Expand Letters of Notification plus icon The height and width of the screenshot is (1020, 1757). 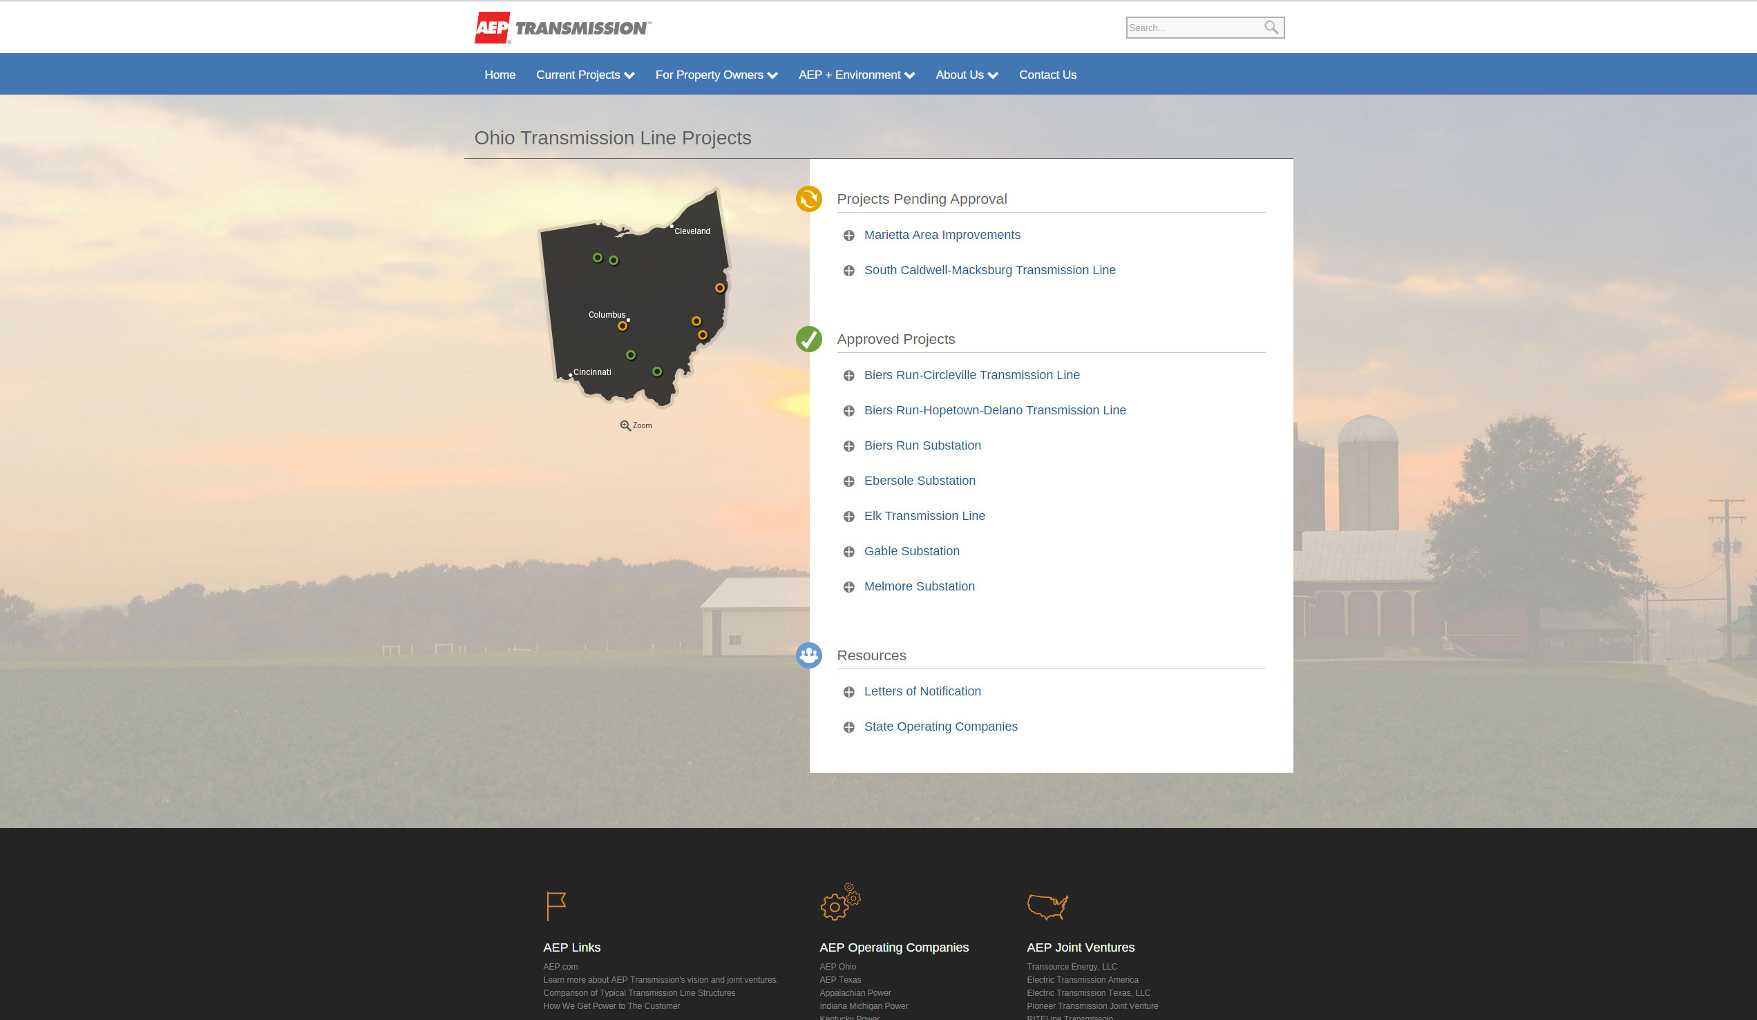click(x=848, y=692)
